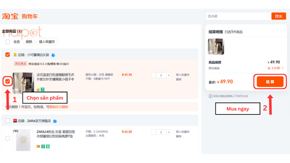
Task: Decrease quantity of the ZARA item with minus
Action: 154,133
